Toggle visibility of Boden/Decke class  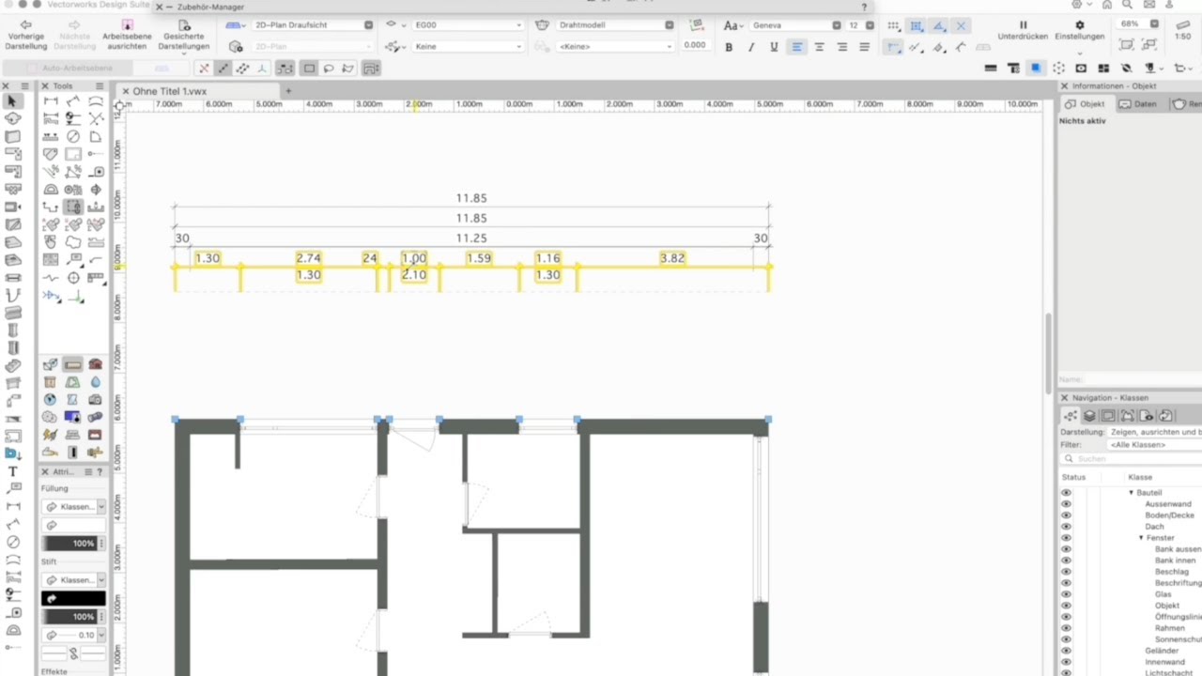tap(1066, 515)
